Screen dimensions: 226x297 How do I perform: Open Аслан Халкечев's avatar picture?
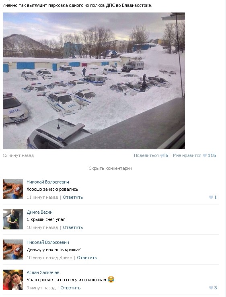(13, 280)
